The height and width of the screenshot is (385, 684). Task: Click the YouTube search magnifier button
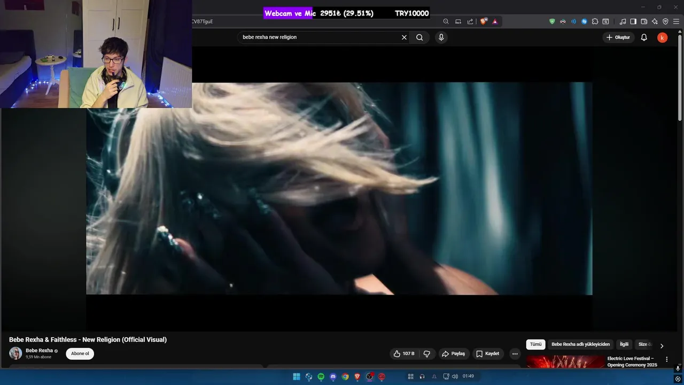click(x=419, y=37)
